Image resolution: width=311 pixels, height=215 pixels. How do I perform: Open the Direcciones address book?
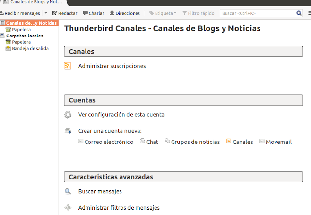[x=125, y=13]
